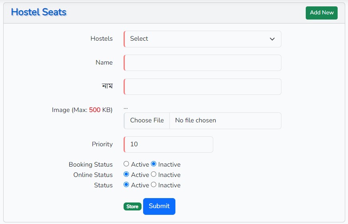Enable Active on the Status row
Image resolution: width=348 pixels, height=224 pixels.
(126, 185)
